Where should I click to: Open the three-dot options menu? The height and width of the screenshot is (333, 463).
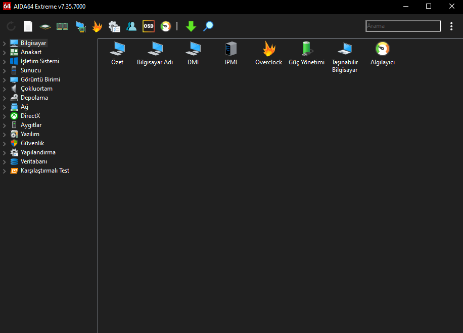click(x=451, y=26)
